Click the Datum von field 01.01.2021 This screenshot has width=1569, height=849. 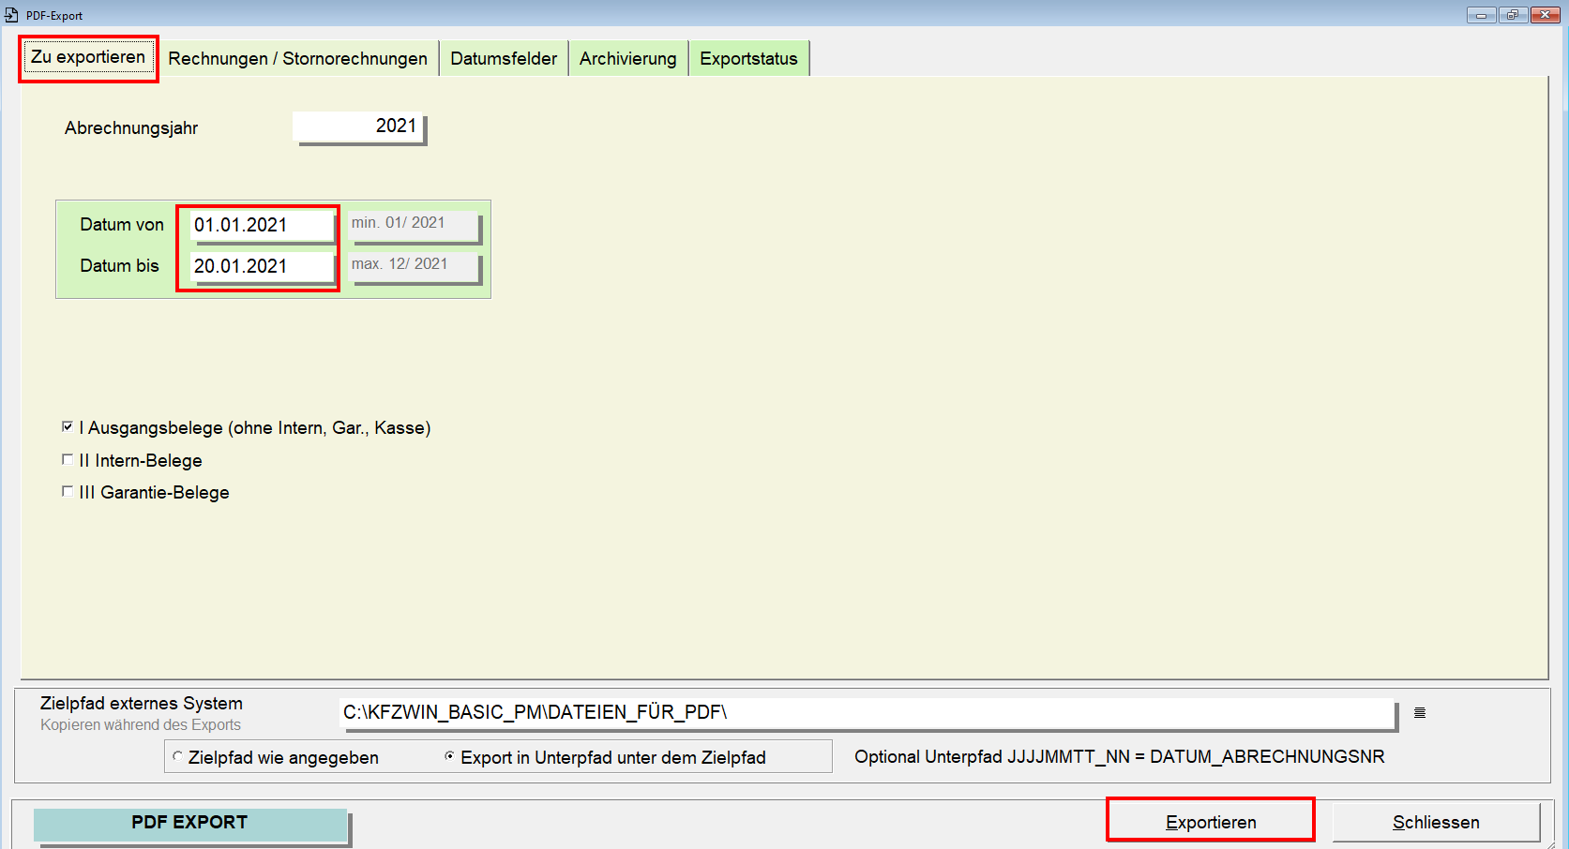click(263, 225)
